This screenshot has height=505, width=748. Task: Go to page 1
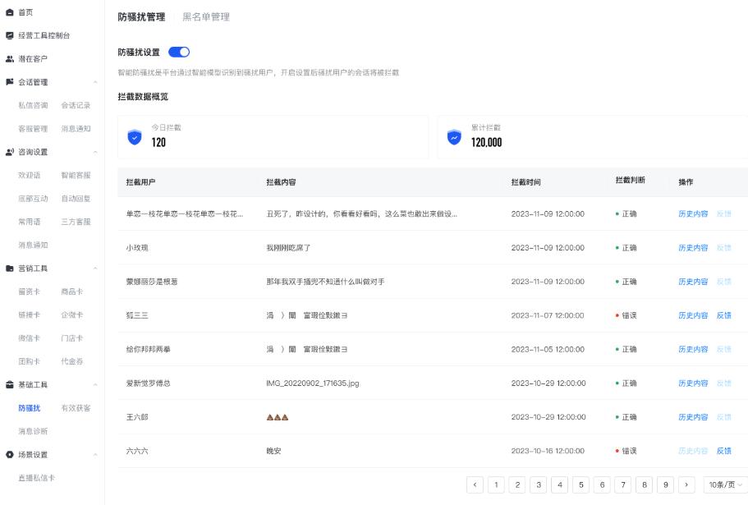click(496, 485)
